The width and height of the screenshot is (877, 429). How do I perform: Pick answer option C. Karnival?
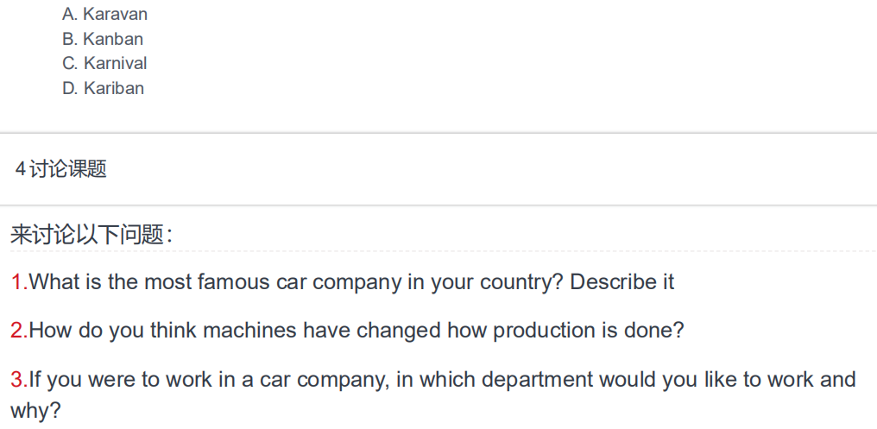pos(104,63)
